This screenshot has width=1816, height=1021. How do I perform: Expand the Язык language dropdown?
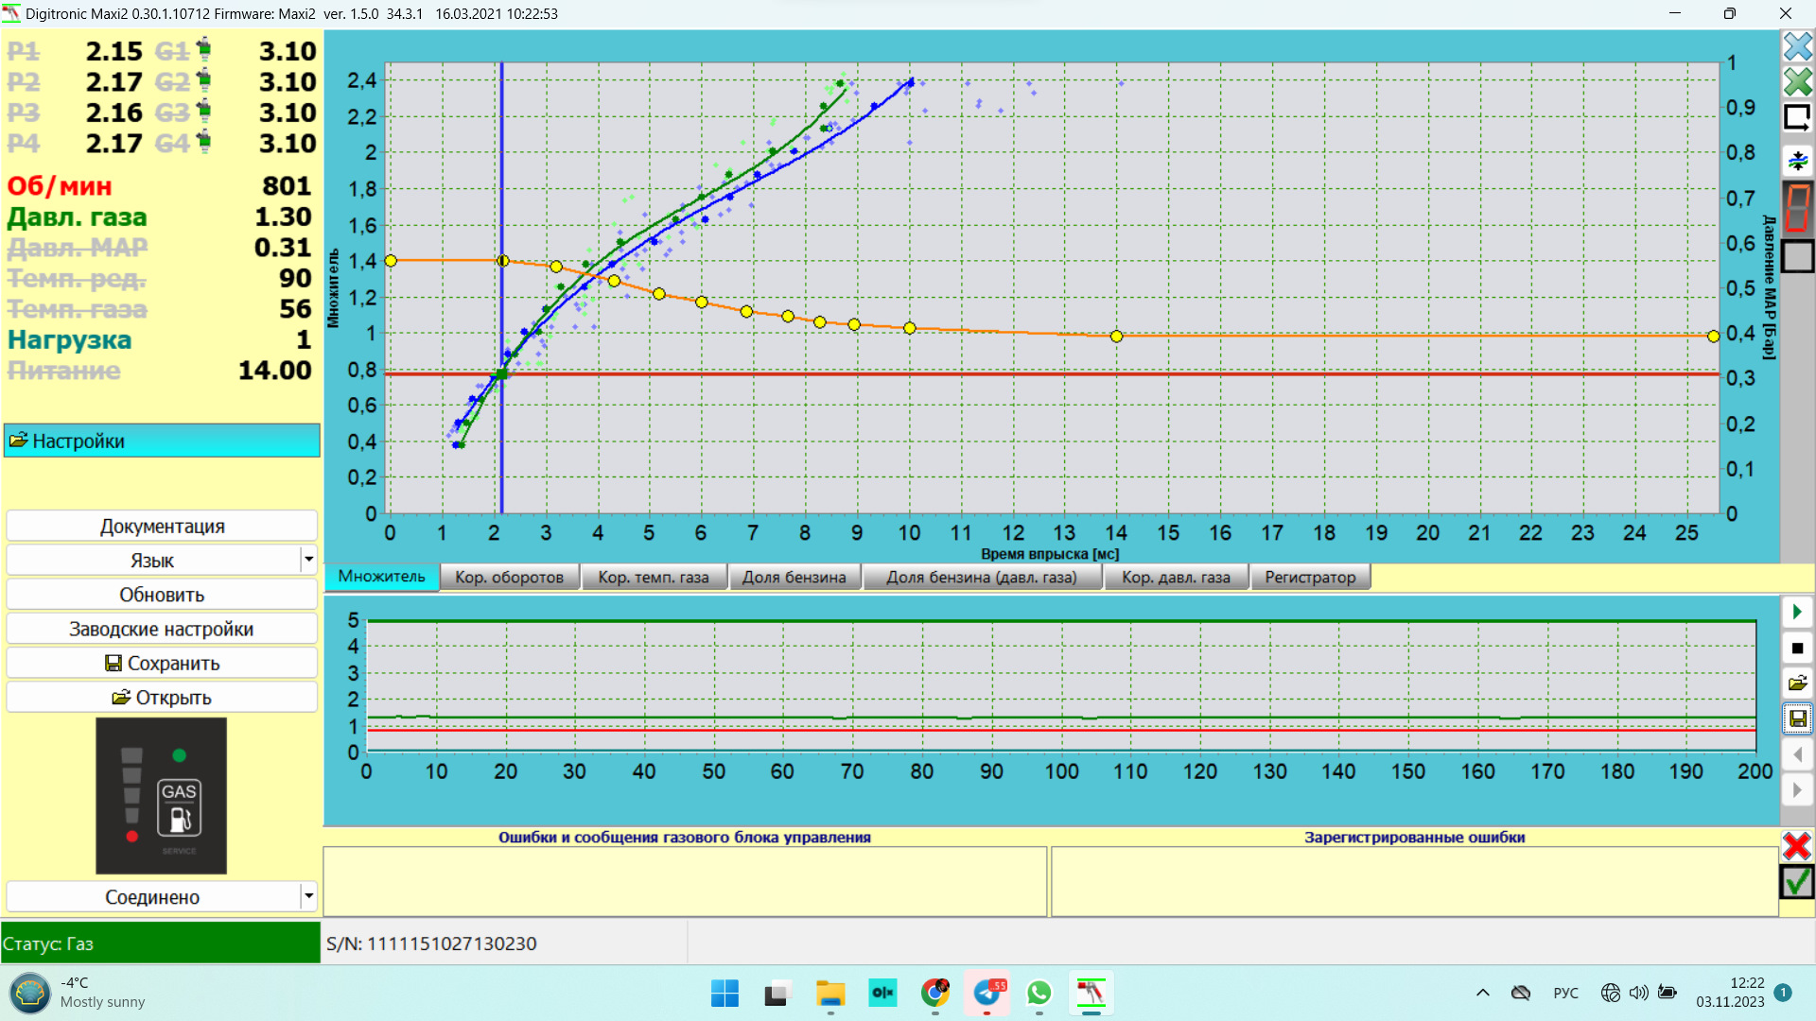(x=308, y=560)
